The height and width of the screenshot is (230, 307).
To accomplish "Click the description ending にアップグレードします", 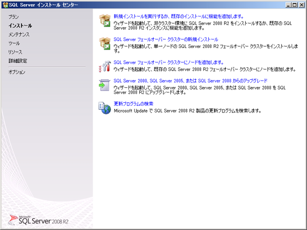I will pos(200,90).
